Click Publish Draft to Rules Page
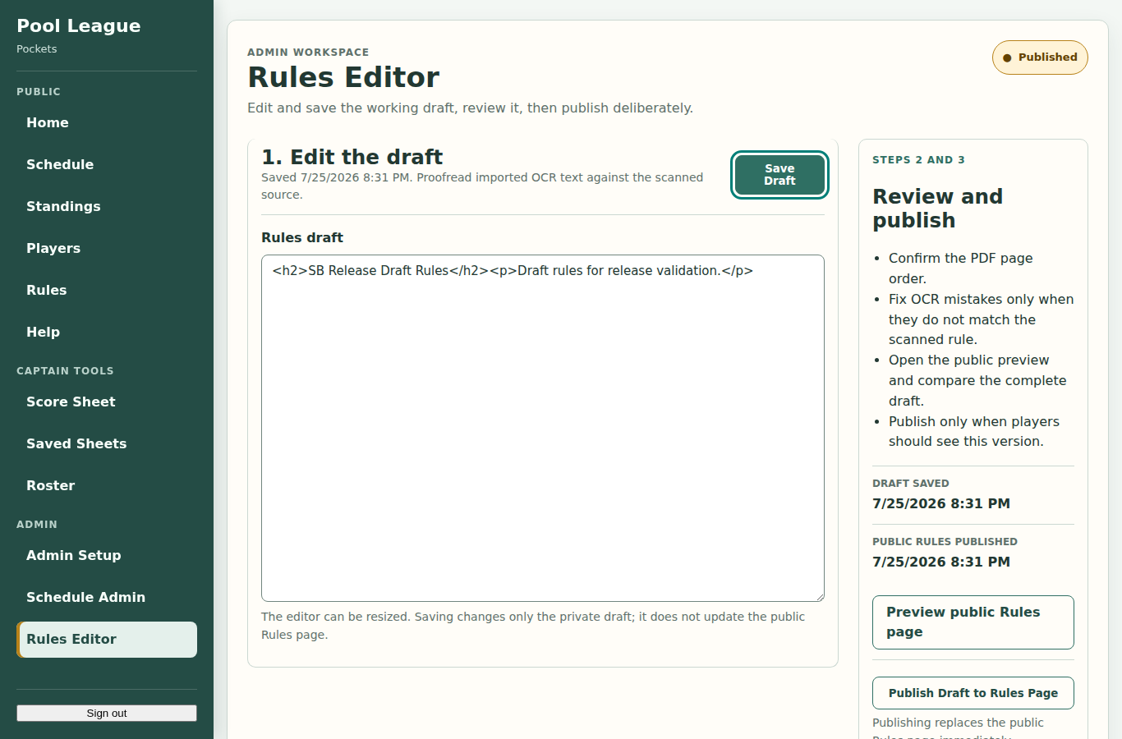The width and height of the screenshot is (1122, 739). (973, 693)
